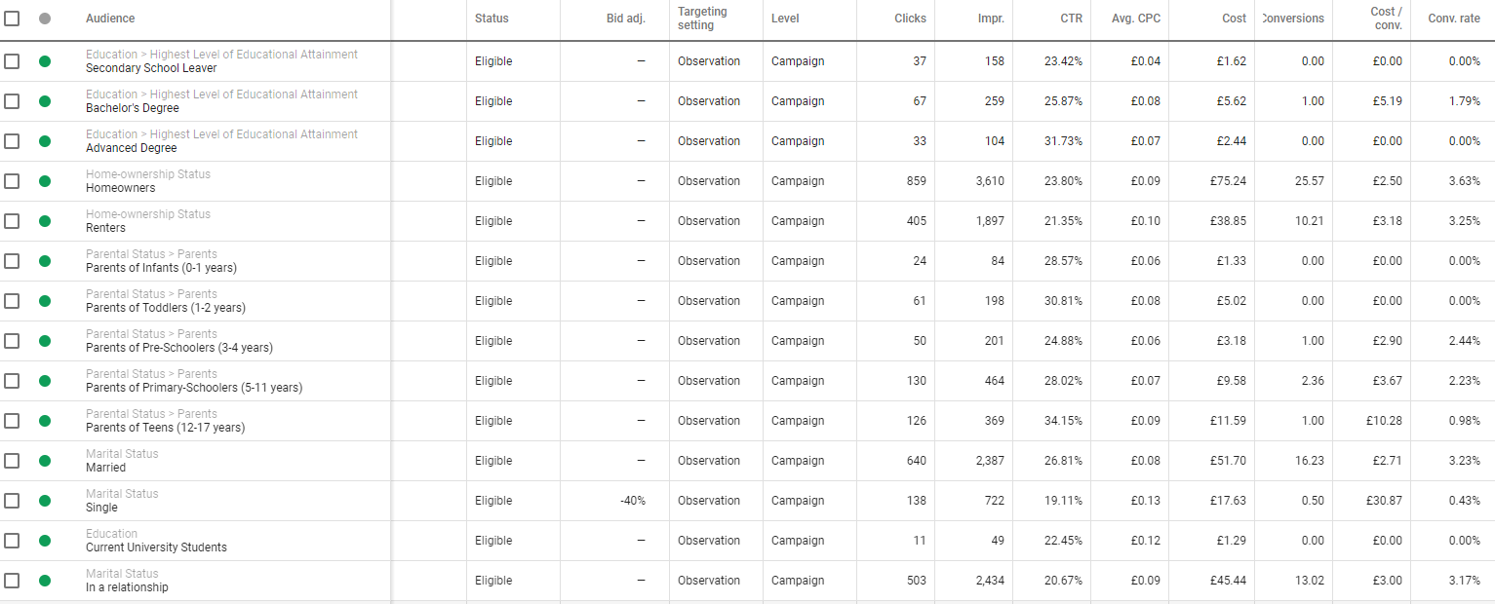The image size is (1495, 604).
Task: Tick checkbox next to Advanced Degree
Action: [12, 141]
